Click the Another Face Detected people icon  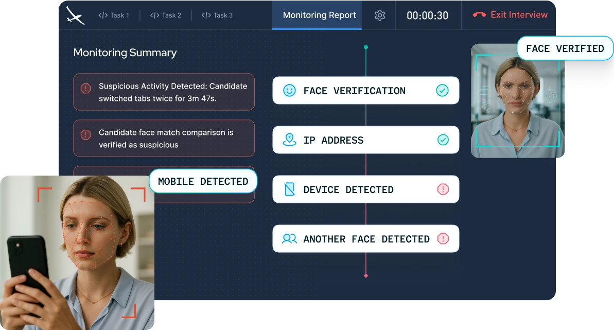pos(290,239)
